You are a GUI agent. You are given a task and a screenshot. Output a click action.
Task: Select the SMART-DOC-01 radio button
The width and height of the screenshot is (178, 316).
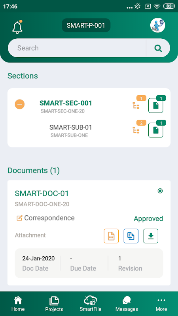[160, 191]
